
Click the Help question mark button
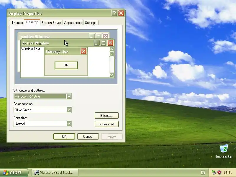point(114,13)
